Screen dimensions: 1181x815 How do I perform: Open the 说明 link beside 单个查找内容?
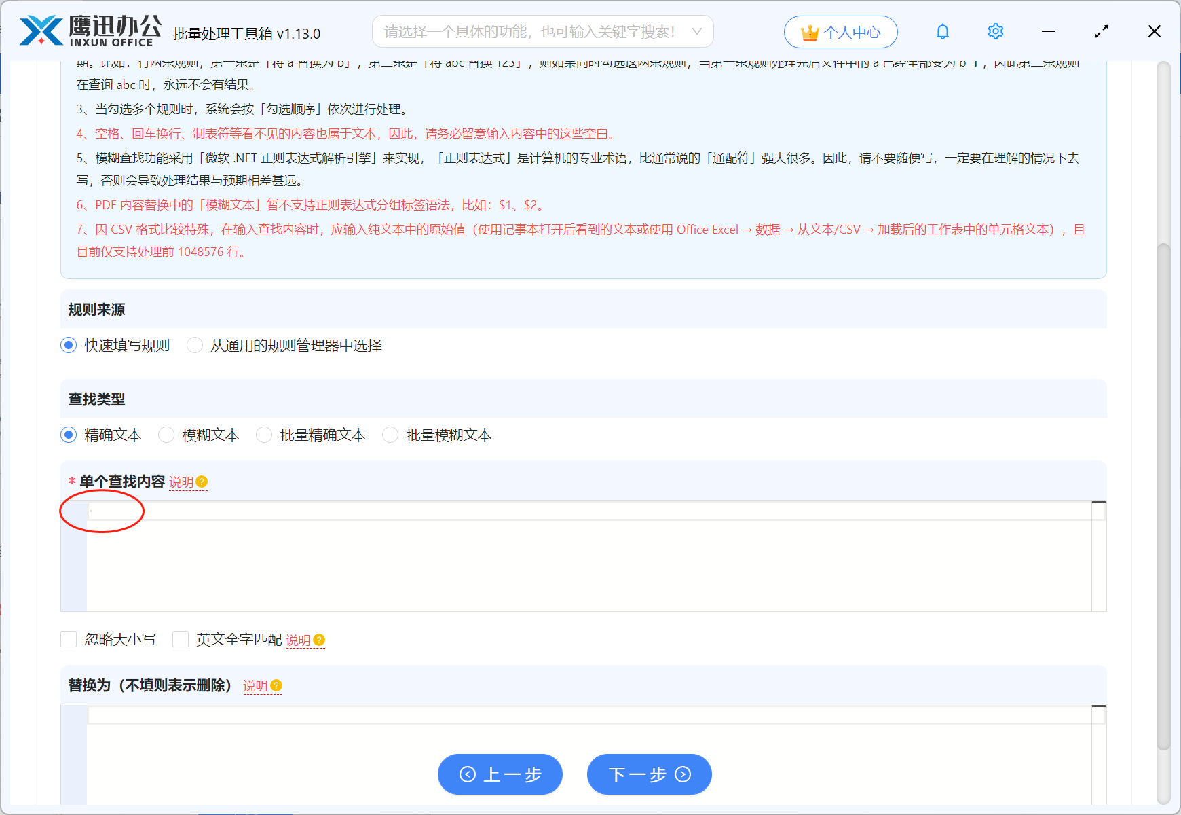pyautogui.click(x=181, y=482)
